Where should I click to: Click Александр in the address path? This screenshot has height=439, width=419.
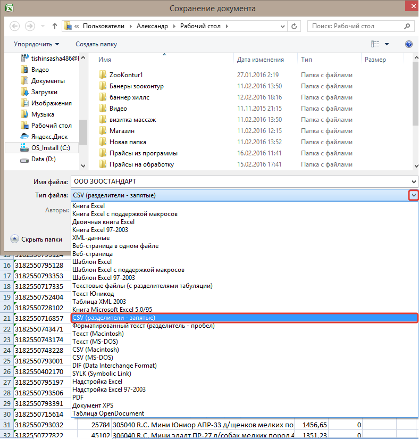click(x=152, y=26)
